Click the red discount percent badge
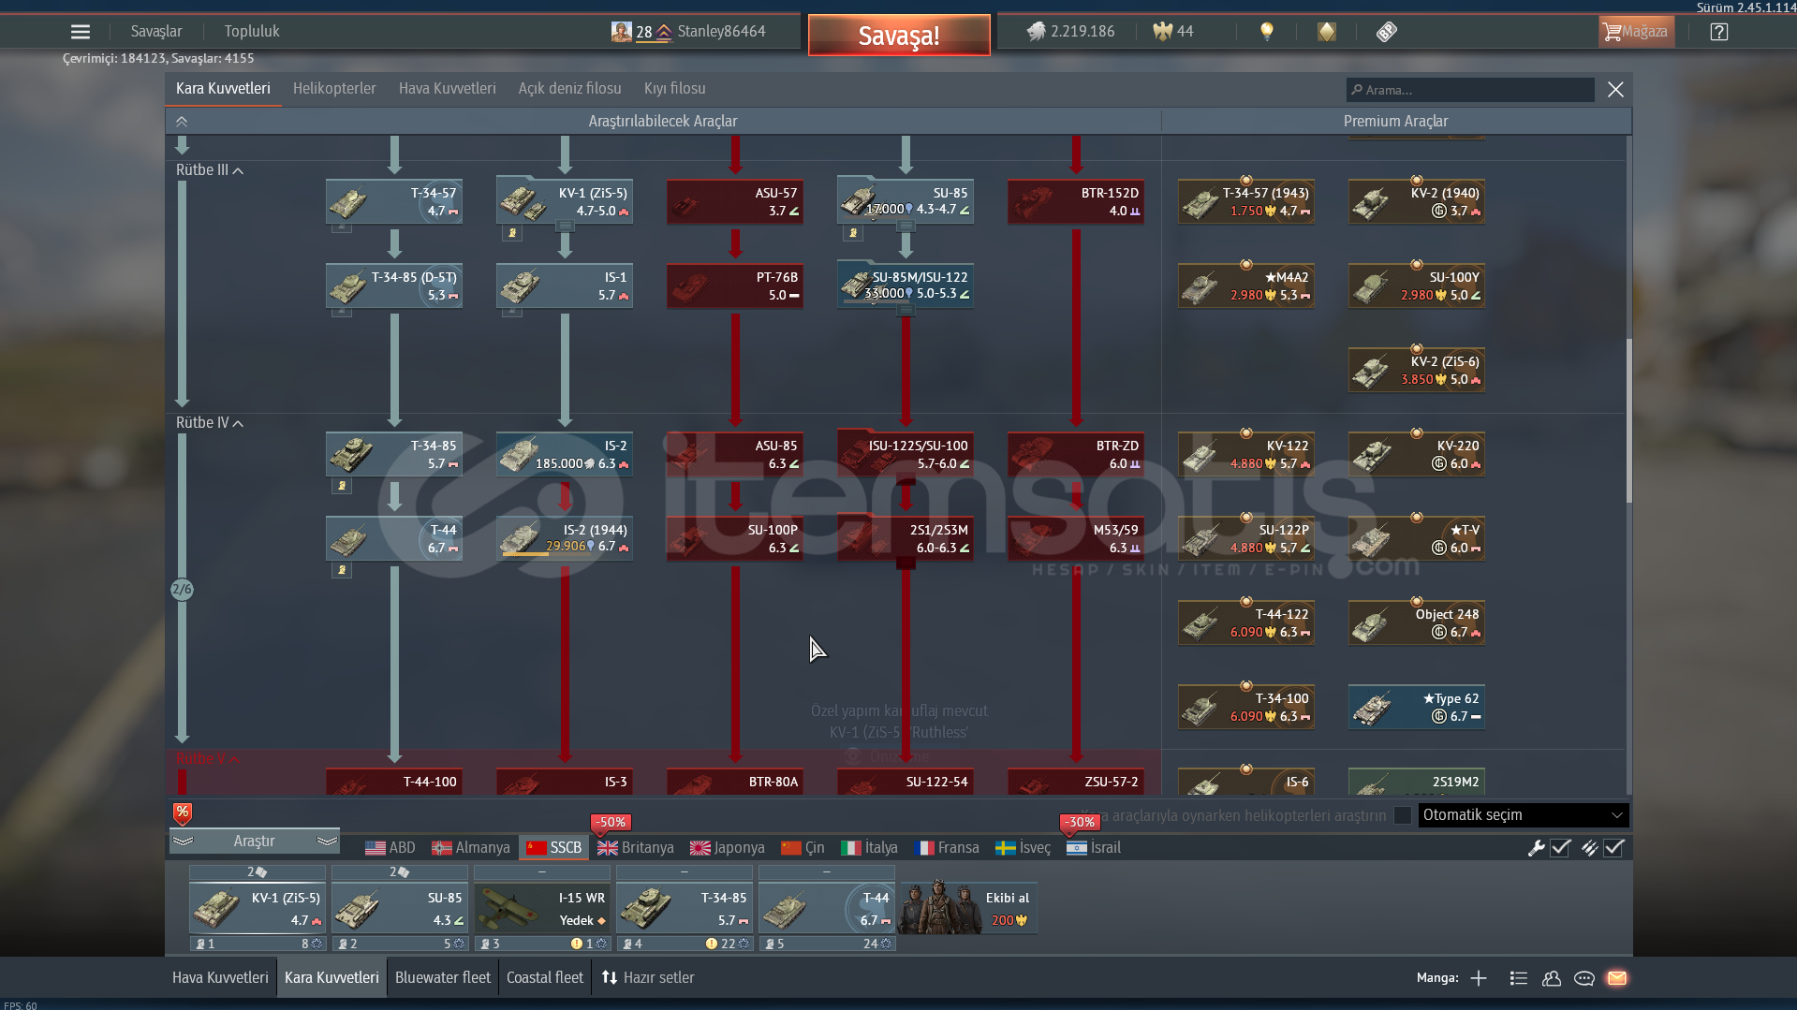1797x1010 pixels. [x=183, y=813]
